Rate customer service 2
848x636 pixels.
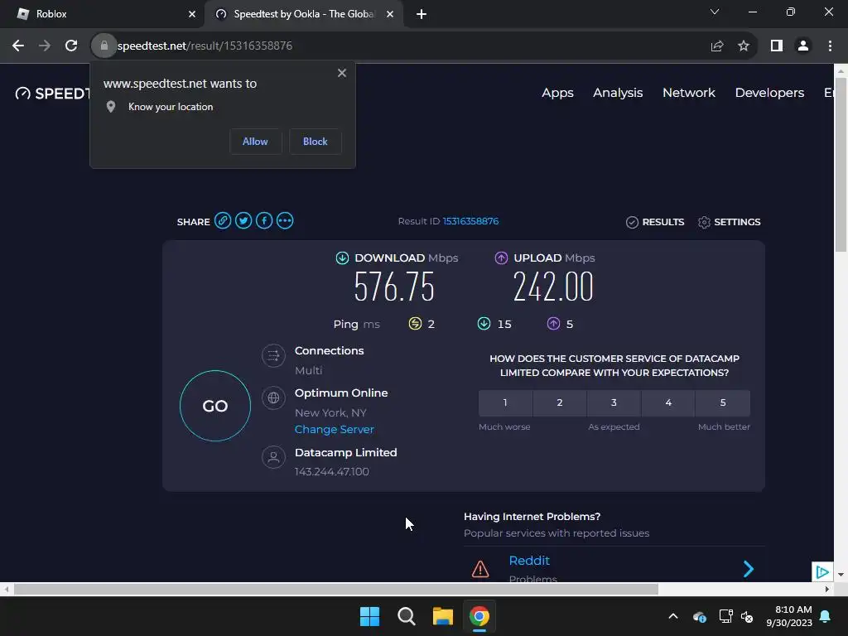pos(560,402)
